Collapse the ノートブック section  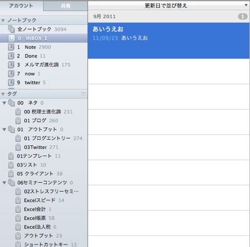pos(3,21)
